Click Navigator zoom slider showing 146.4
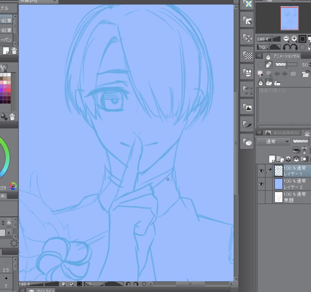 (269, 39)
